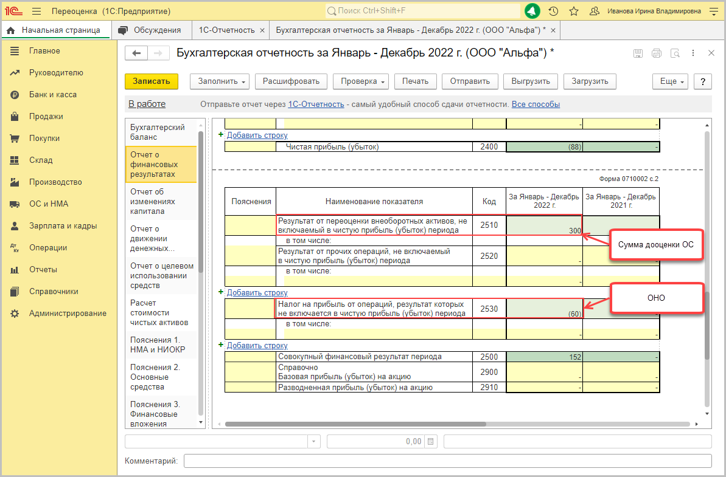The image size is (726, 477).
Task: Click the favorites star icon
Action: tap(573, 11)
